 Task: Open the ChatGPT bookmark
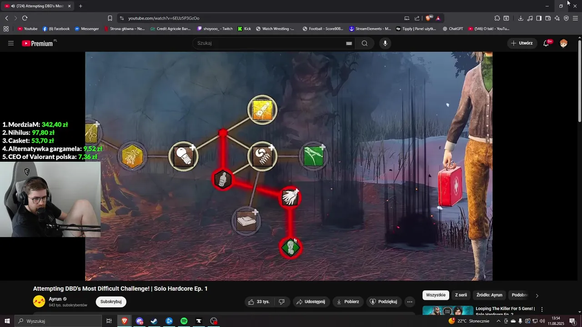click(452, 29)
